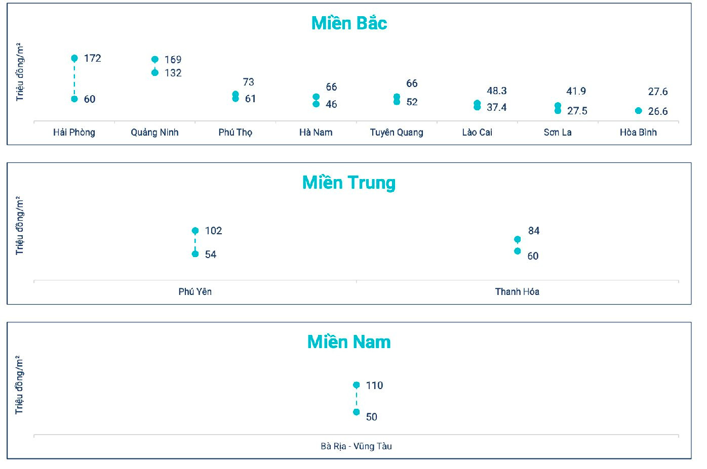707x469 pixels.
Task: Click the 50 low point for Vũng Tàu
Action: click(357, 412)
